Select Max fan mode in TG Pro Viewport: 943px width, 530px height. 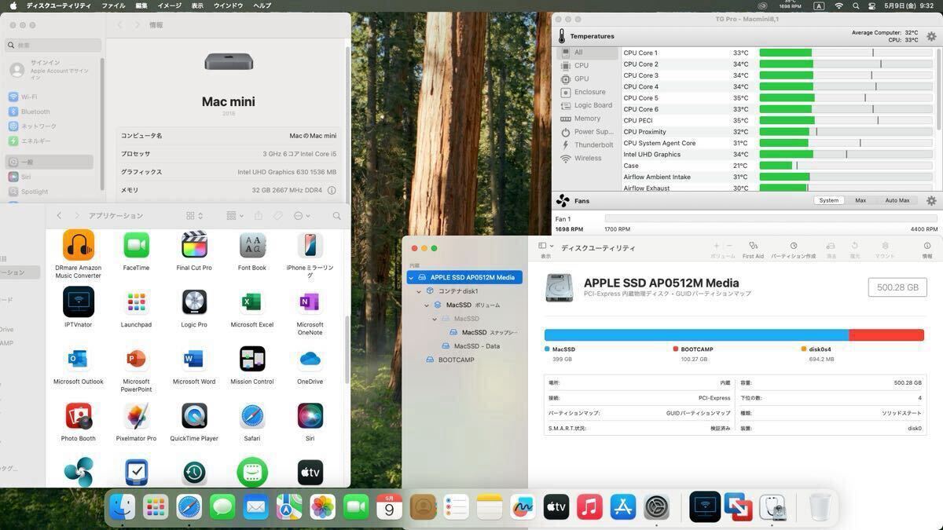[x=860, y=200]
